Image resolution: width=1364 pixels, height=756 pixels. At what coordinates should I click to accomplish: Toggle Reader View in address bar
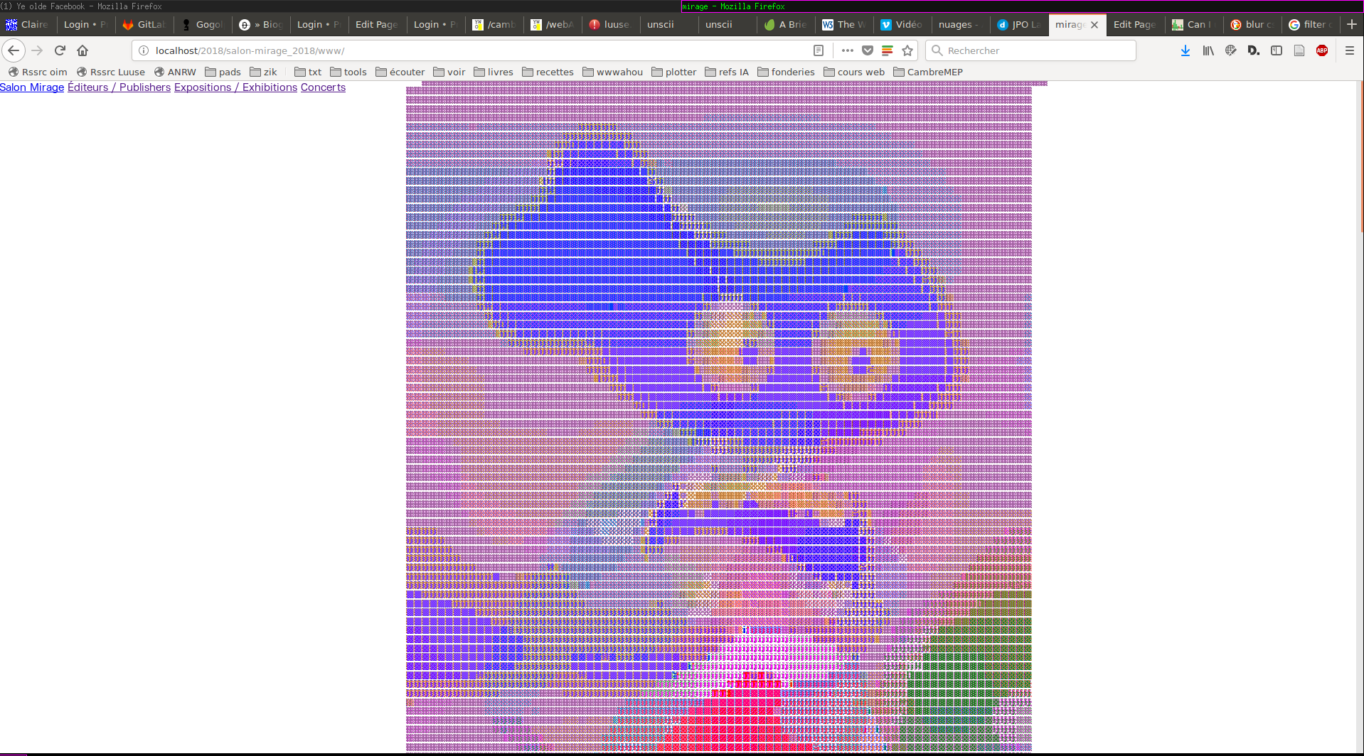tap(818, 50)
